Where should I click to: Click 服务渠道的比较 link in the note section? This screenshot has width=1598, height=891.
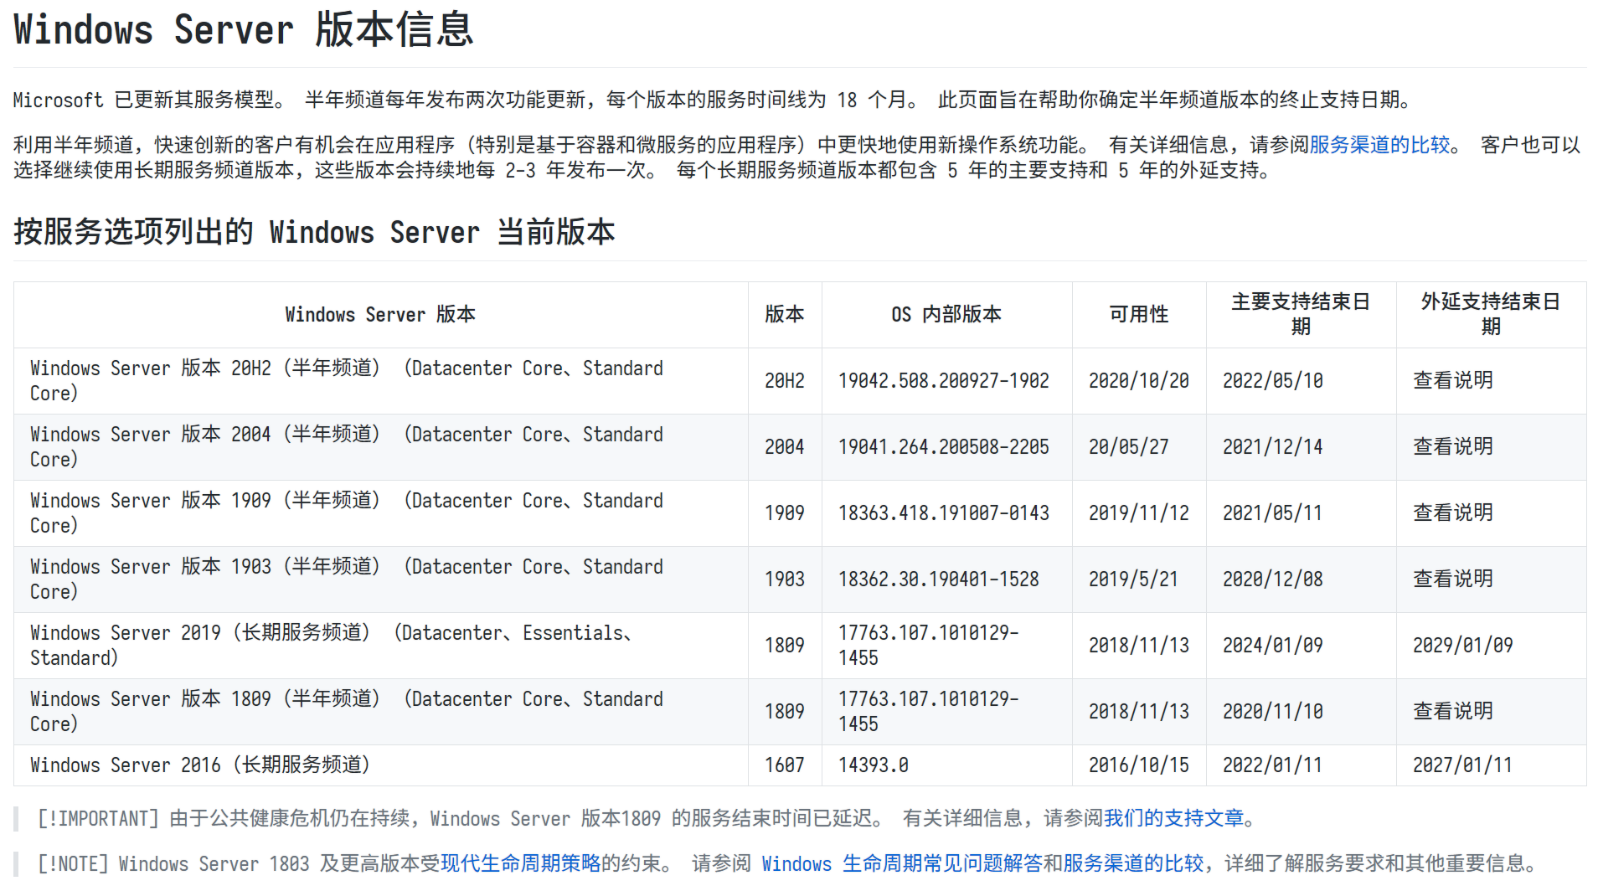(1133, 863)
